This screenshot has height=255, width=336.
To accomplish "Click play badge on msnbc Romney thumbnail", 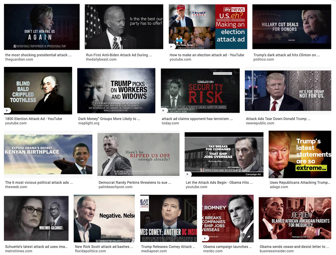I will pos(205,238).
